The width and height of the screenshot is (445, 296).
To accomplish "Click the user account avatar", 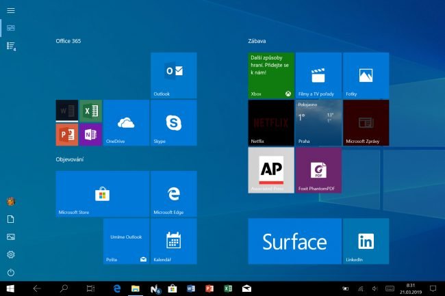I will pyautogui.click(x=11, y=202).
